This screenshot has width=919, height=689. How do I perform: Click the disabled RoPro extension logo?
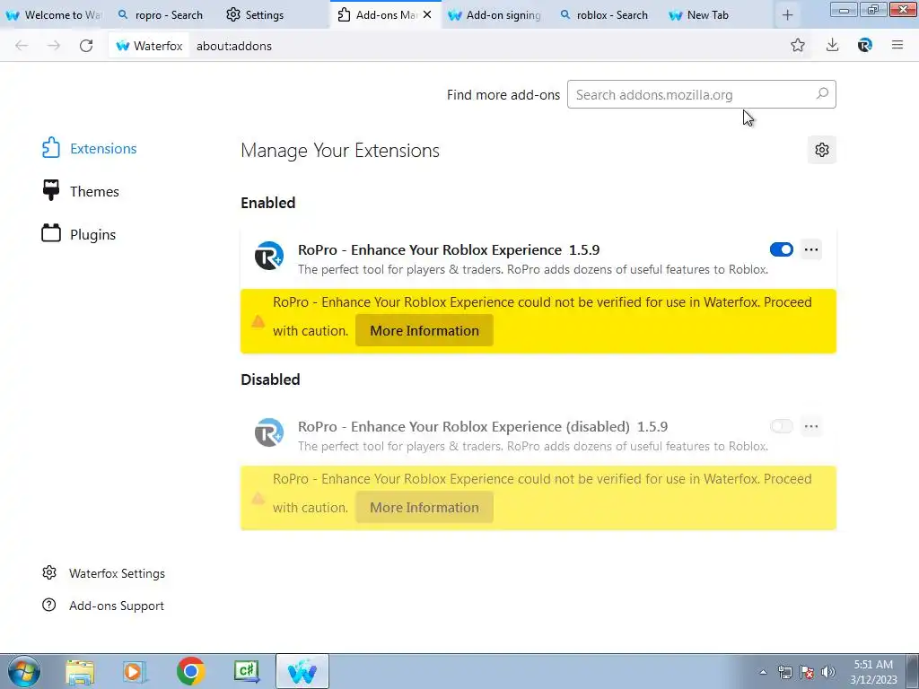click(x=269, y=432)
